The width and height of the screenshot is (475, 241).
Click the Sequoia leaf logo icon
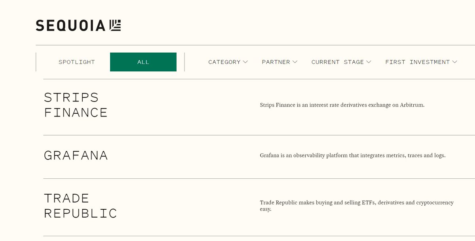click(115, 25)
